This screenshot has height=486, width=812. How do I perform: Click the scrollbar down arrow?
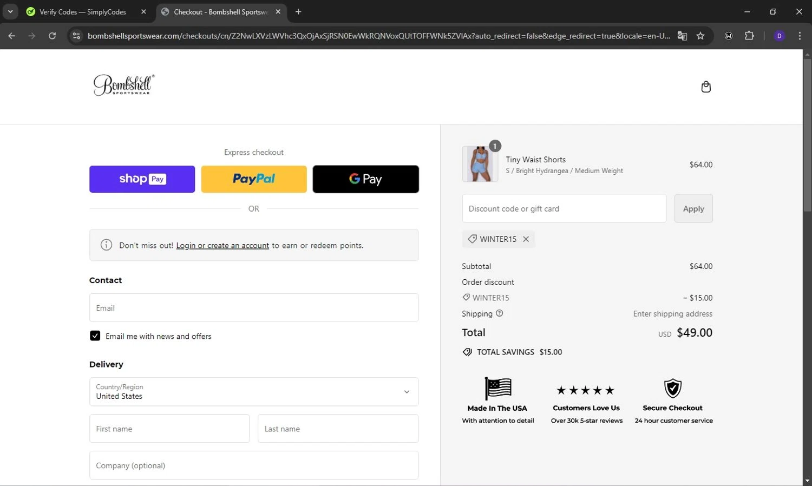807,481
